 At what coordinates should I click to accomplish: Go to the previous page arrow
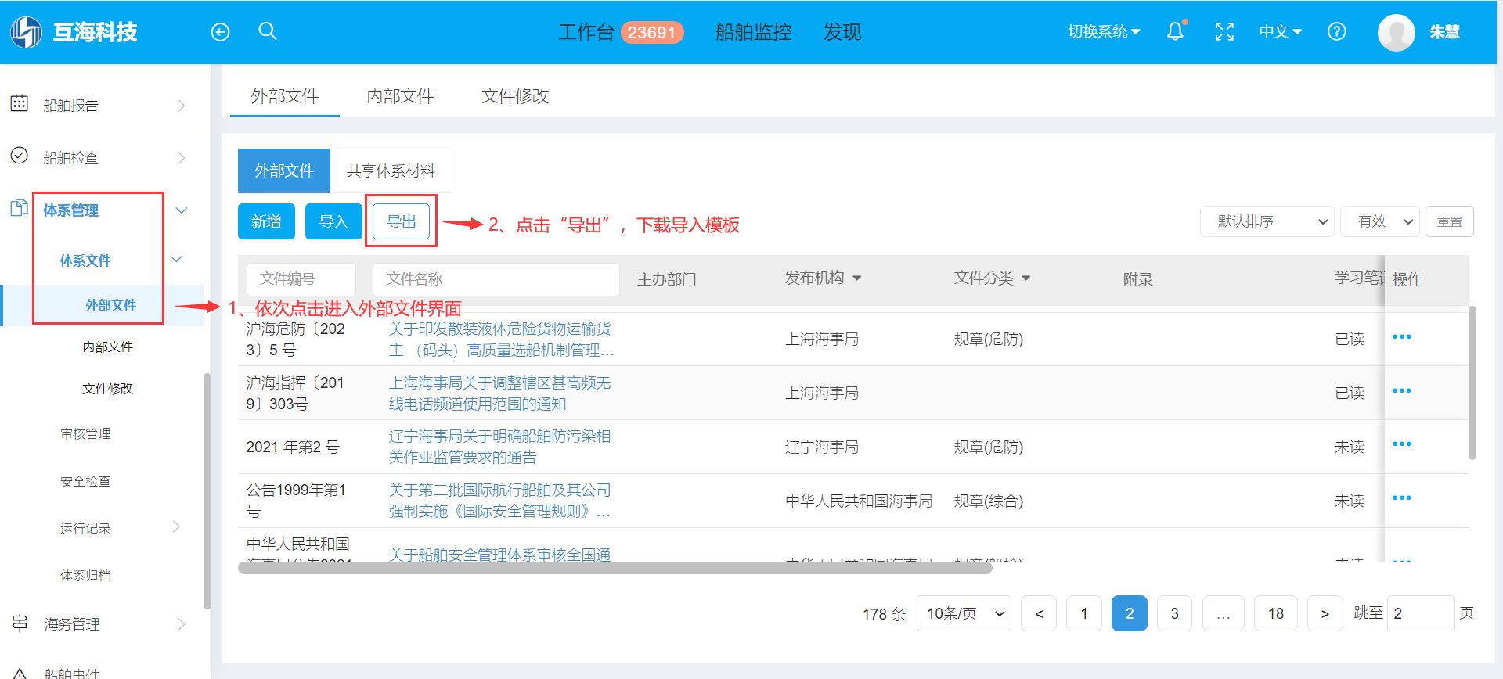1039,613
